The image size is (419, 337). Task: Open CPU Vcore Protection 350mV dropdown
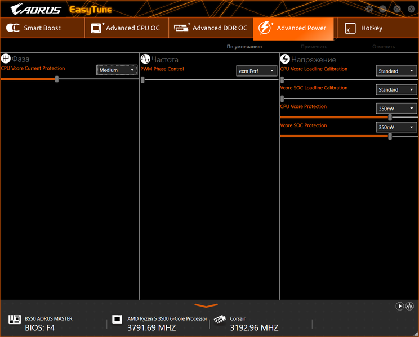[x=396, y=109]
